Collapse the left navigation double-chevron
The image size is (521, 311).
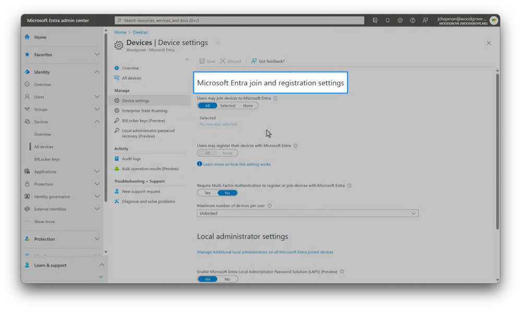(101, 277)
